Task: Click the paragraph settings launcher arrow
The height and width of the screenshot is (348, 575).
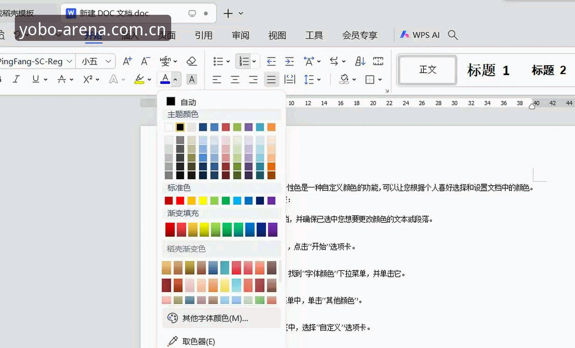Action: (387, 90)
